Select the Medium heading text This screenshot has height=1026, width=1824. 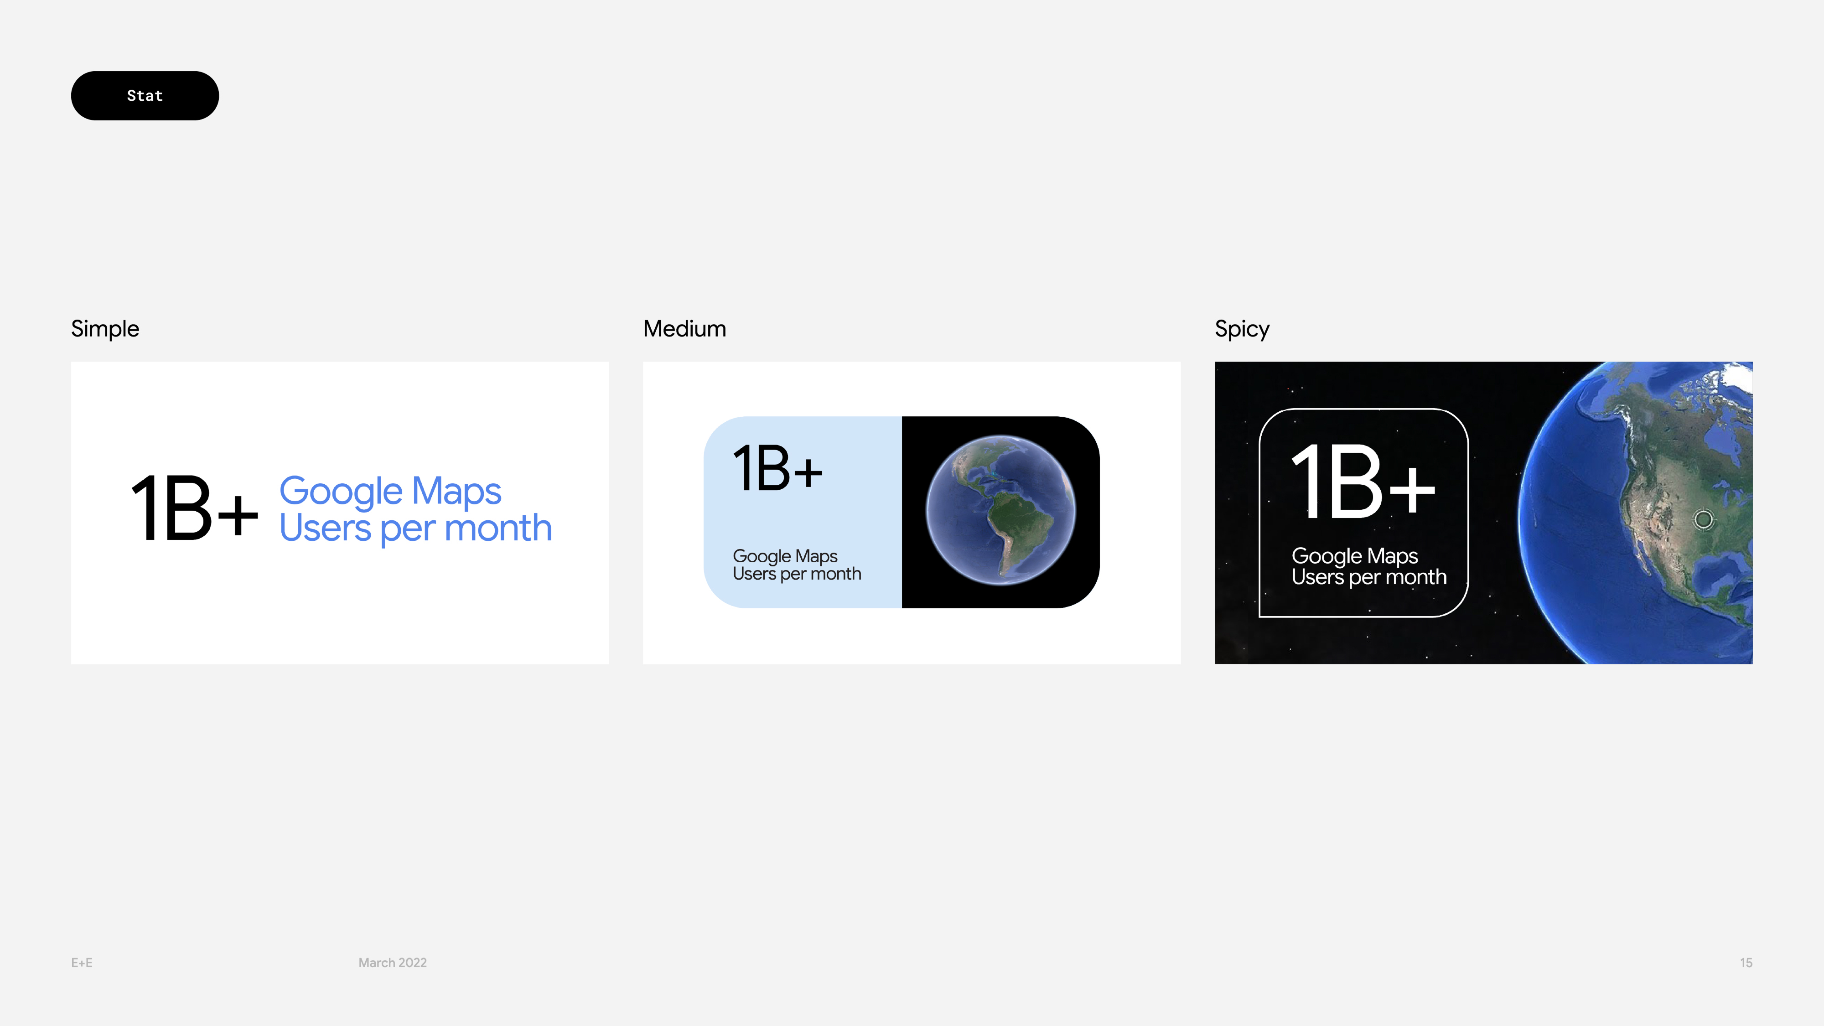point(684,328)
